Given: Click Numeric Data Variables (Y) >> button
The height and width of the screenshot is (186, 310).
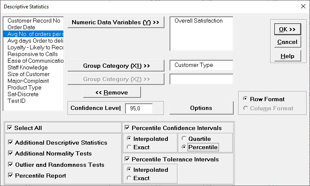Looking at the screenshot, I should (x=116, y=23).
